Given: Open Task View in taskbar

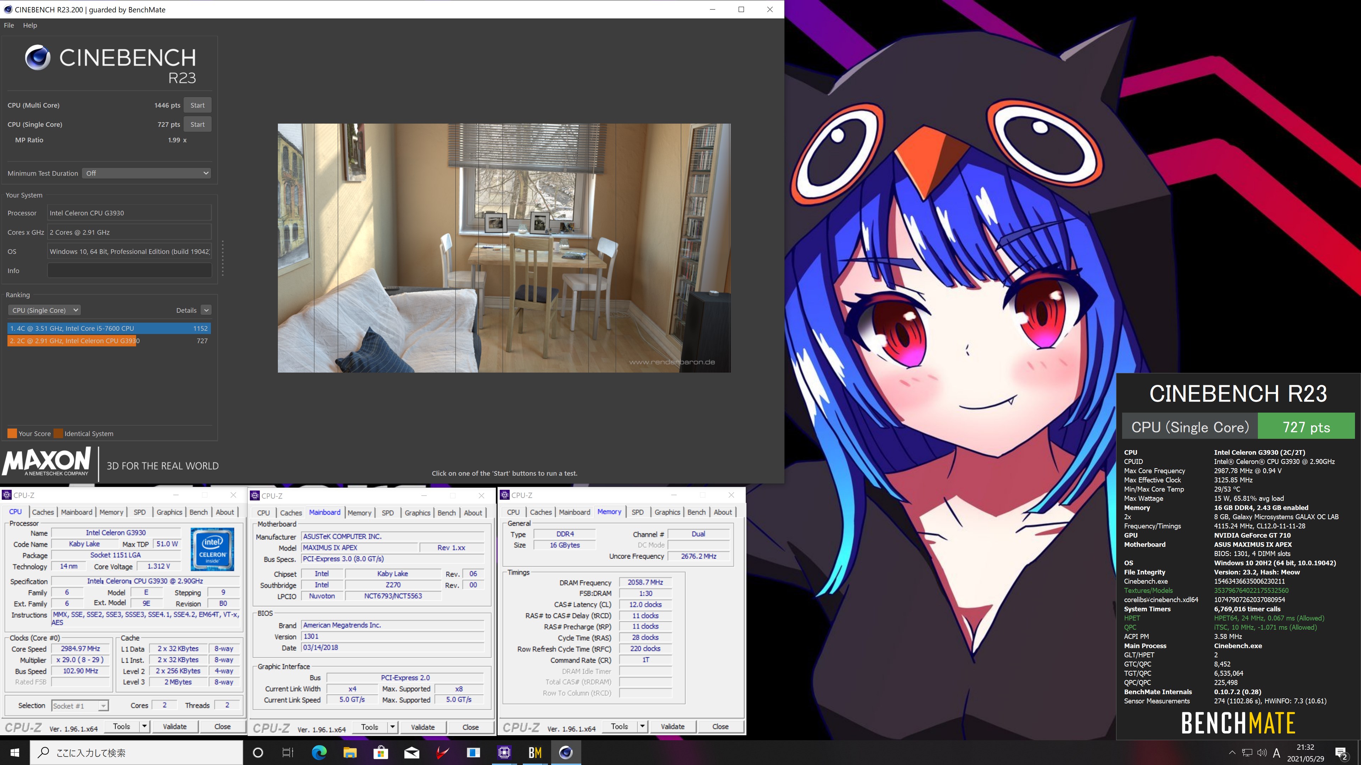Looking at the screenshot, I should (288, 752).
